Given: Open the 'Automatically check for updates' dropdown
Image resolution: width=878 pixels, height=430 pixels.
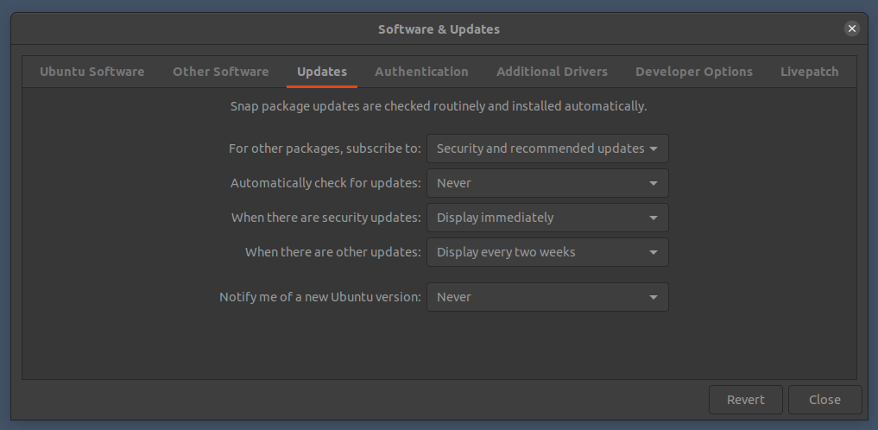Looking at the screenshot, I should tap(546, 183).
